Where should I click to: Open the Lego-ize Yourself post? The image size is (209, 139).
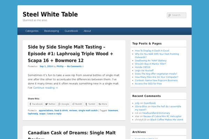click(x=144, y=71)
